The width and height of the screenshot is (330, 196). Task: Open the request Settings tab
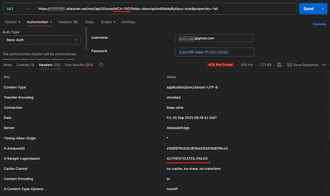click(x=129, y=22)
